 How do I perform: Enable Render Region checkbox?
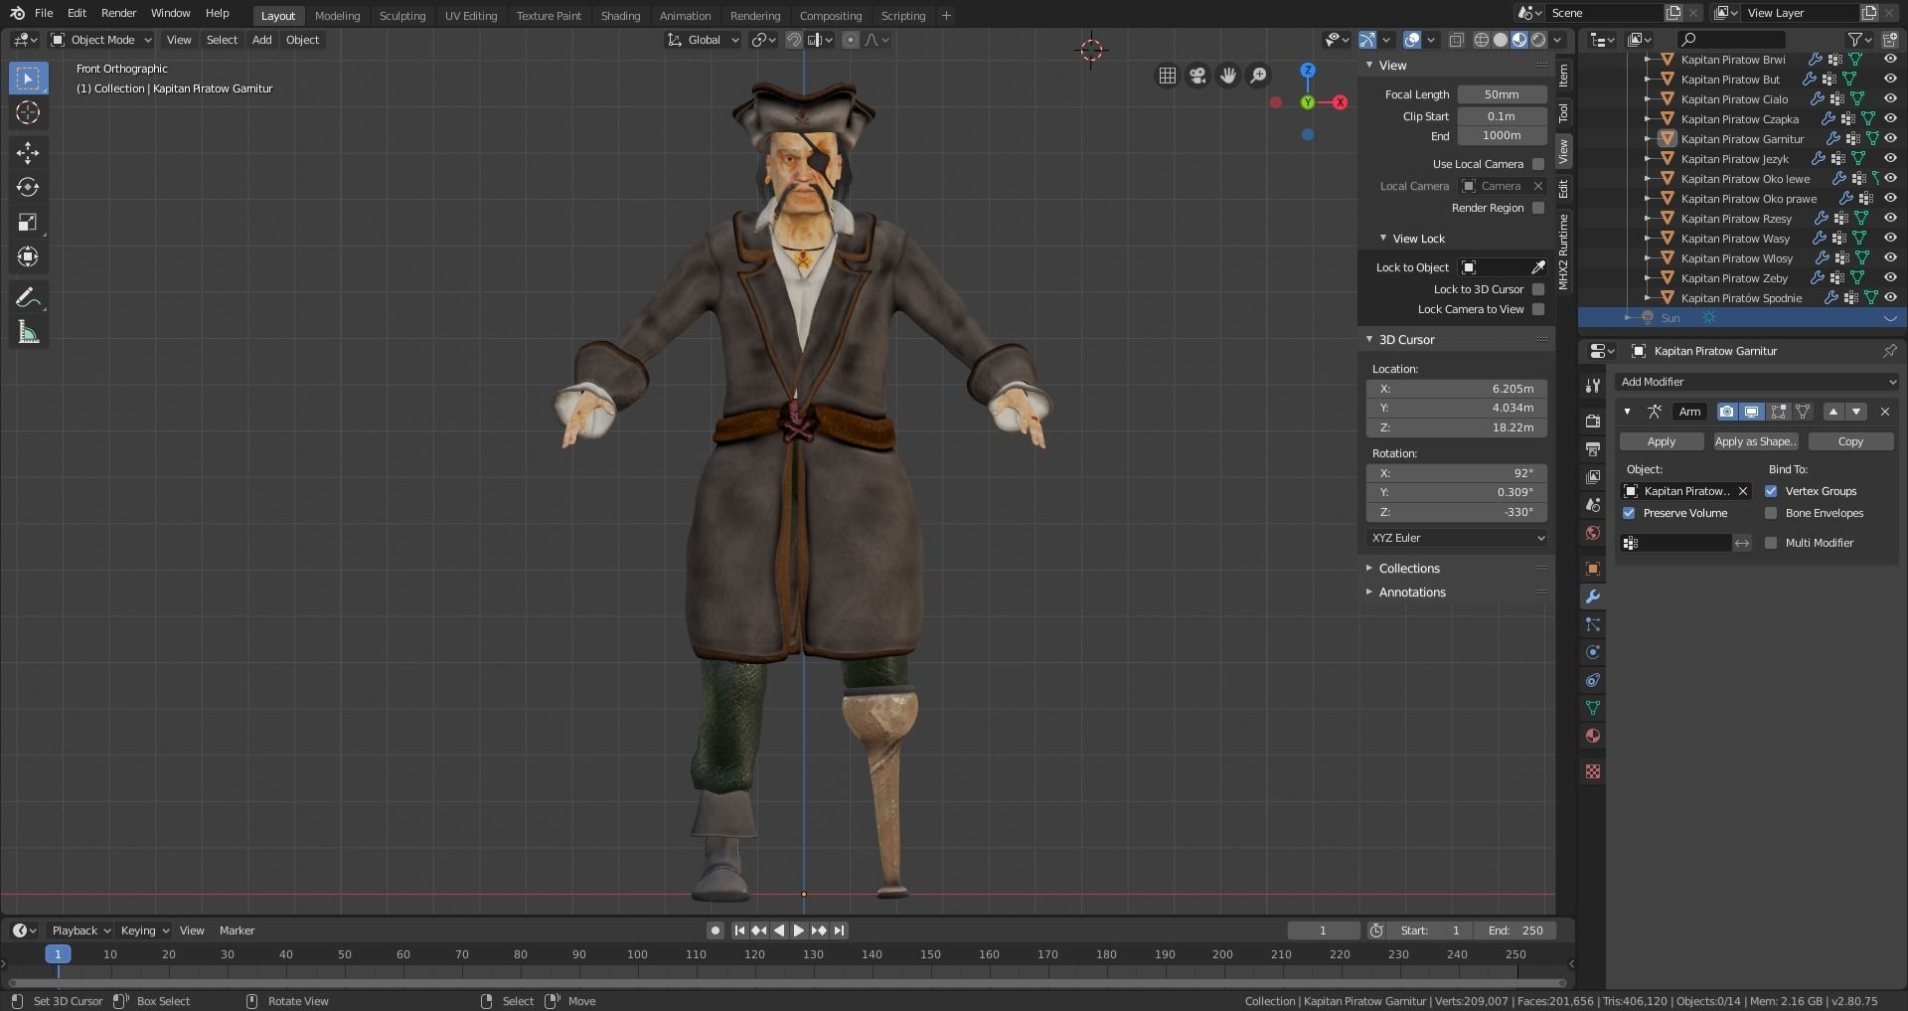(1538, 208)
